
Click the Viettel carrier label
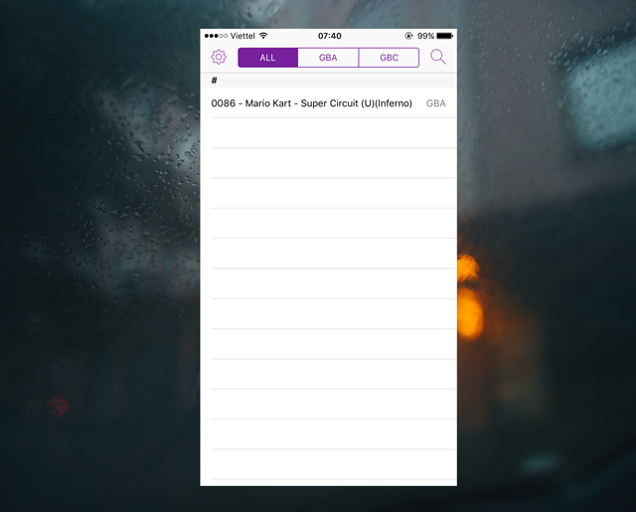point(242,36)
